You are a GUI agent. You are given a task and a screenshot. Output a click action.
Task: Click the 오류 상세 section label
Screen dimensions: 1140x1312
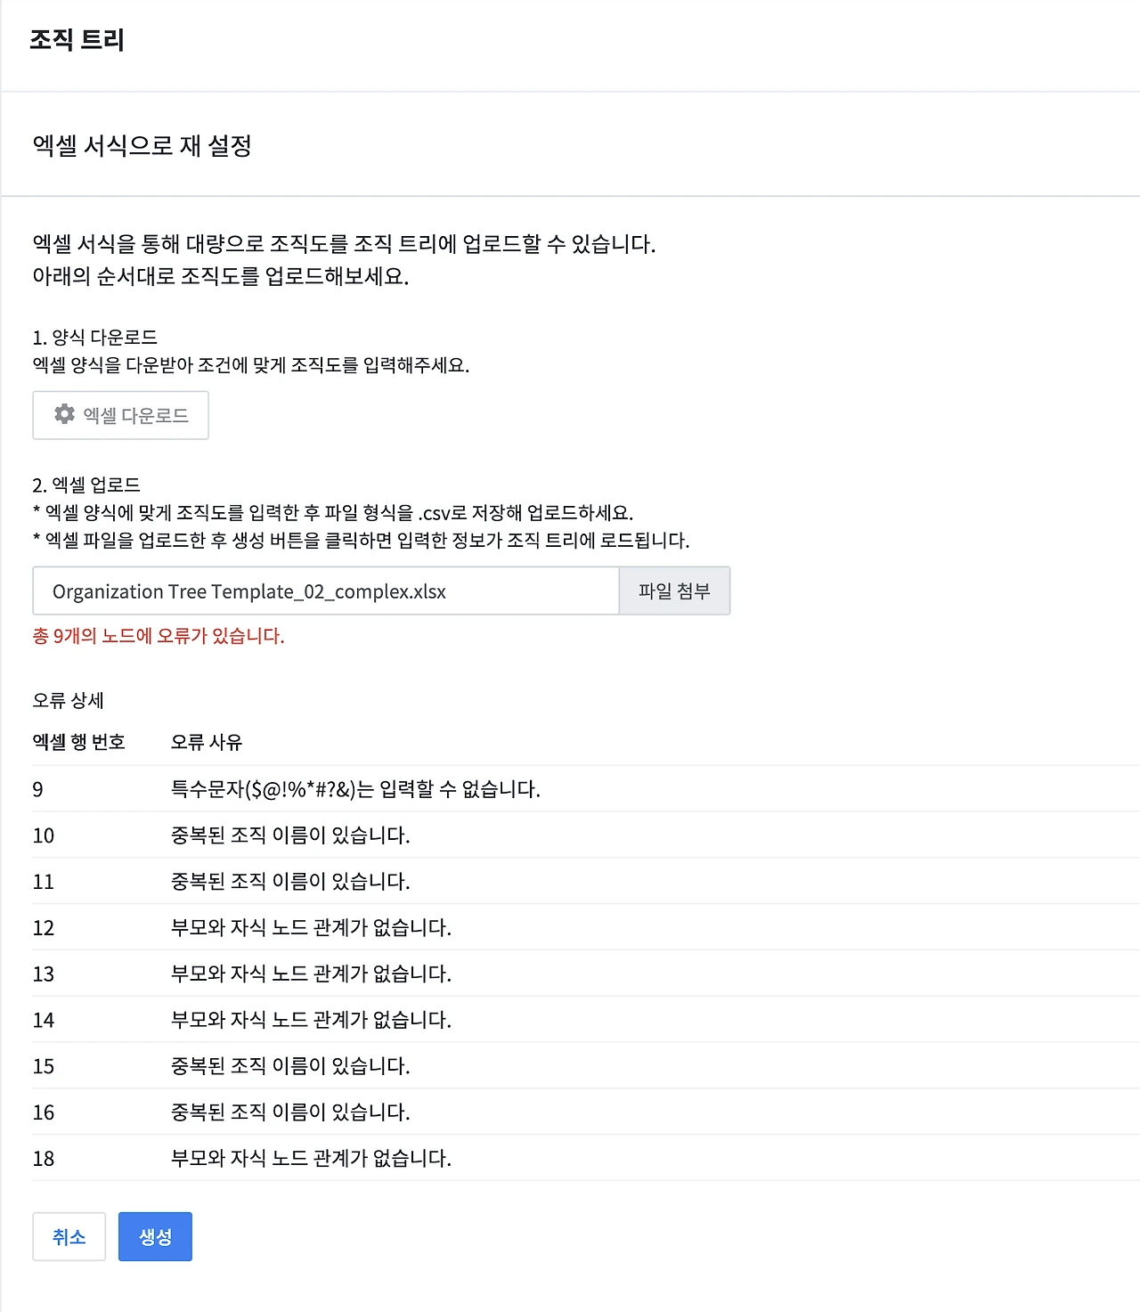[x=69, y=700]
